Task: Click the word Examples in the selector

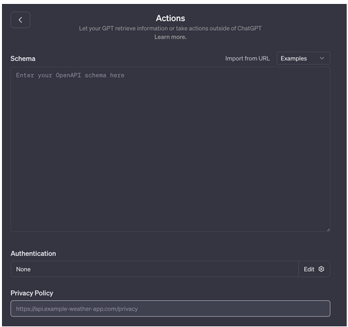Action: (294, 58)
